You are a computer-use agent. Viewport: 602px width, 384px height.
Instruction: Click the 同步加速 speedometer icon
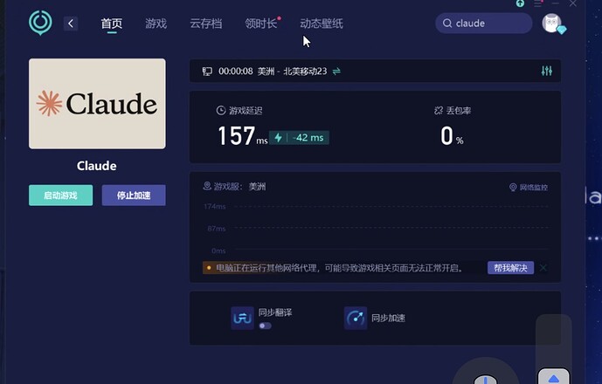356,318
